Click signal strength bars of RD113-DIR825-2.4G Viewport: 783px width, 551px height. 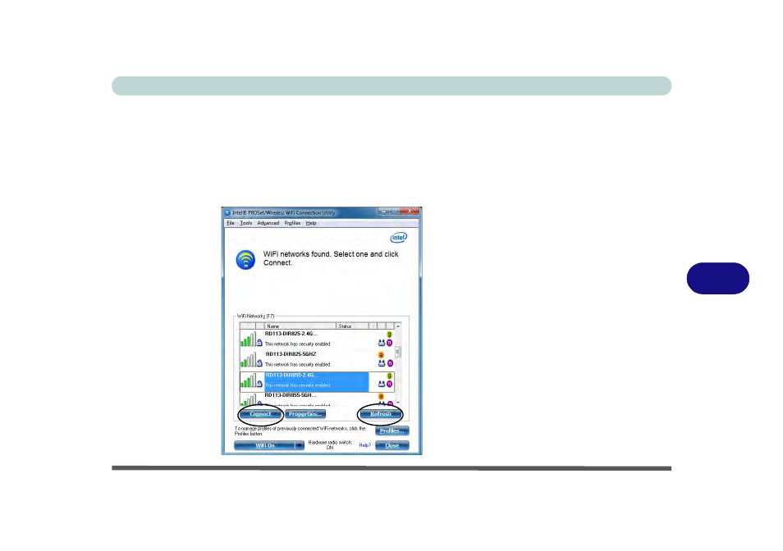[x=248, y=339]
